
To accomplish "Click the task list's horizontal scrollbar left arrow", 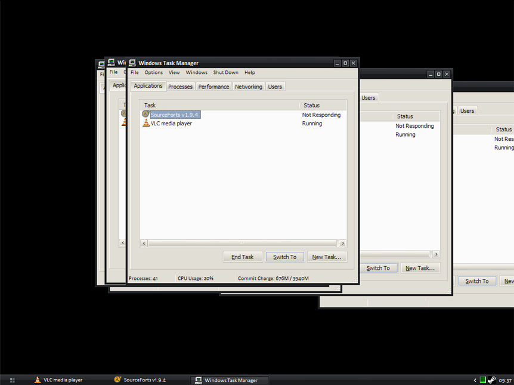I will click(x=144, y=243).
